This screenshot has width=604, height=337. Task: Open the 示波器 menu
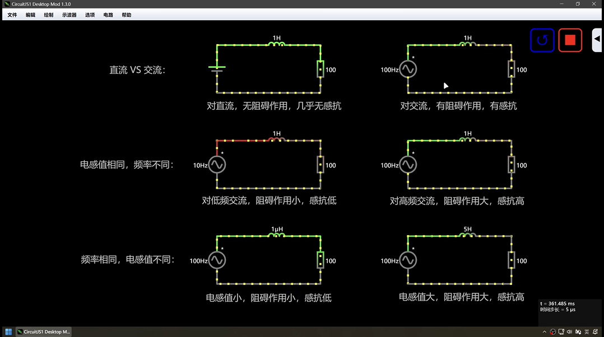coord(69,15)
